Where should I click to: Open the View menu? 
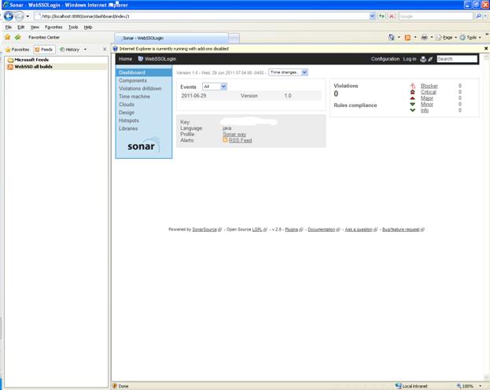(35, 28)
